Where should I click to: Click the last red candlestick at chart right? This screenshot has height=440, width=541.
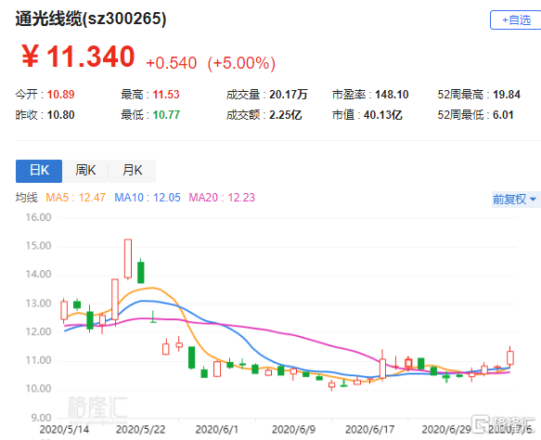(x=510, y=357)
